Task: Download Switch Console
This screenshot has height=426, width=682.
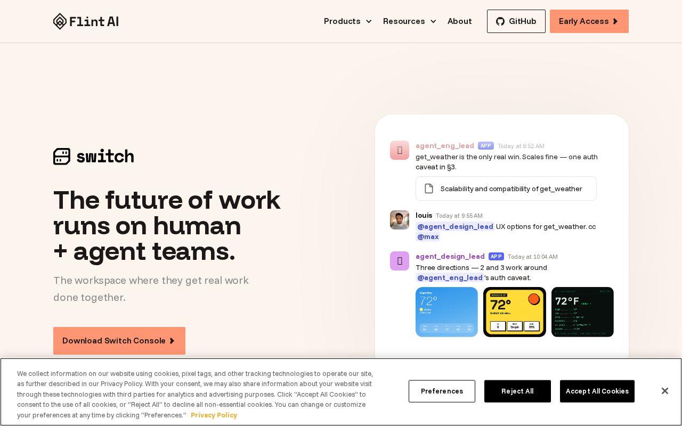Action: 119,341
